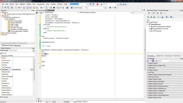Image resolution: width=183 pixels, height=103 pixels.
Task: Click the Forward navigation arrow
Action: click(115, 8)
